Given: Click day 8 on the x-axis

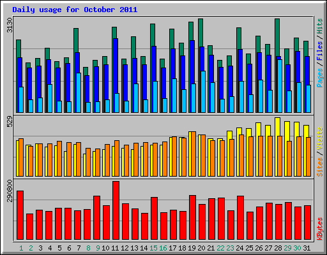Looking at the screenshot, I should (x=88, y=248).
